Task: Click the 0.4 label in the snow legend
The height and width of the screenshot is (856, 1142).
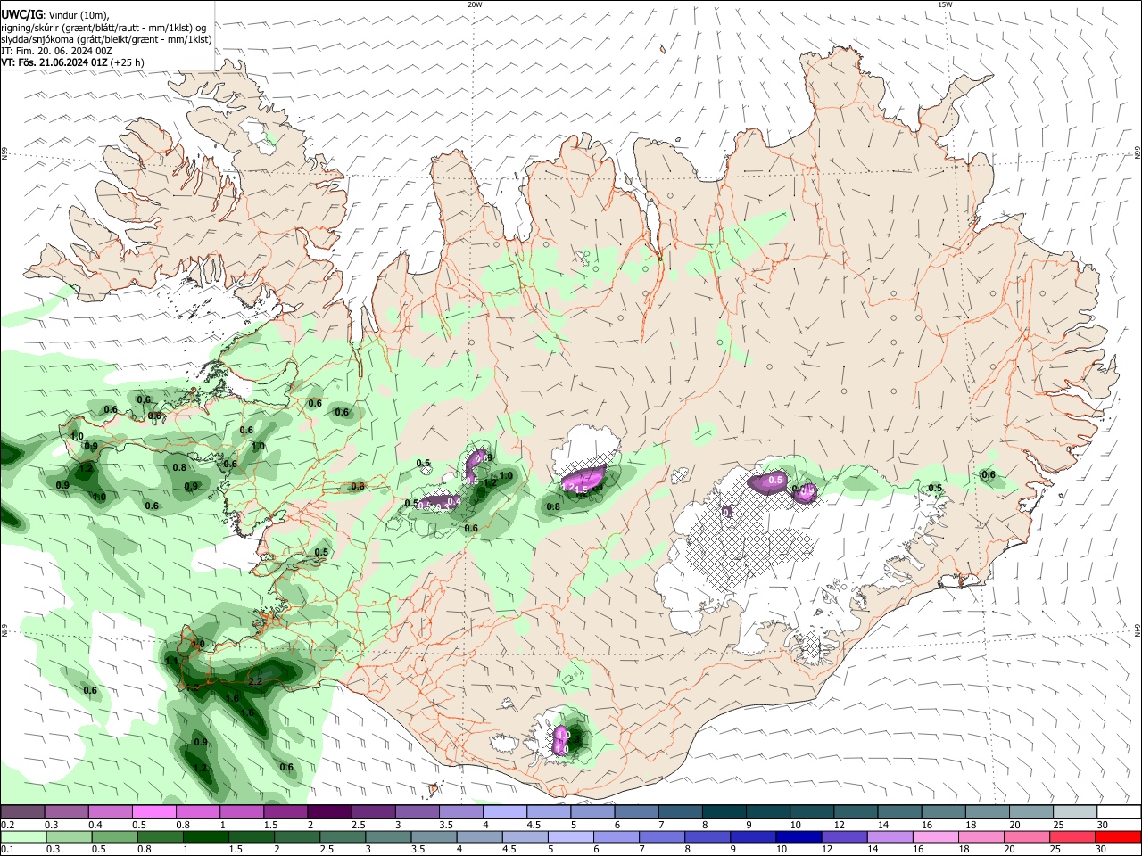Action: tap(96, 825)
